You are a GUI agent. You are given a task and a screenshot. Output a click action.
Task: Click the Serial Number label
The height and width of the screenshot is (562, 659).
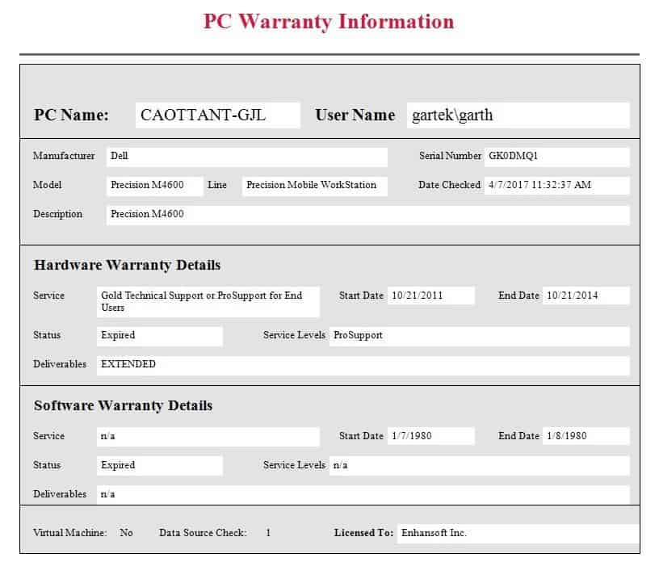coord(450,156)
